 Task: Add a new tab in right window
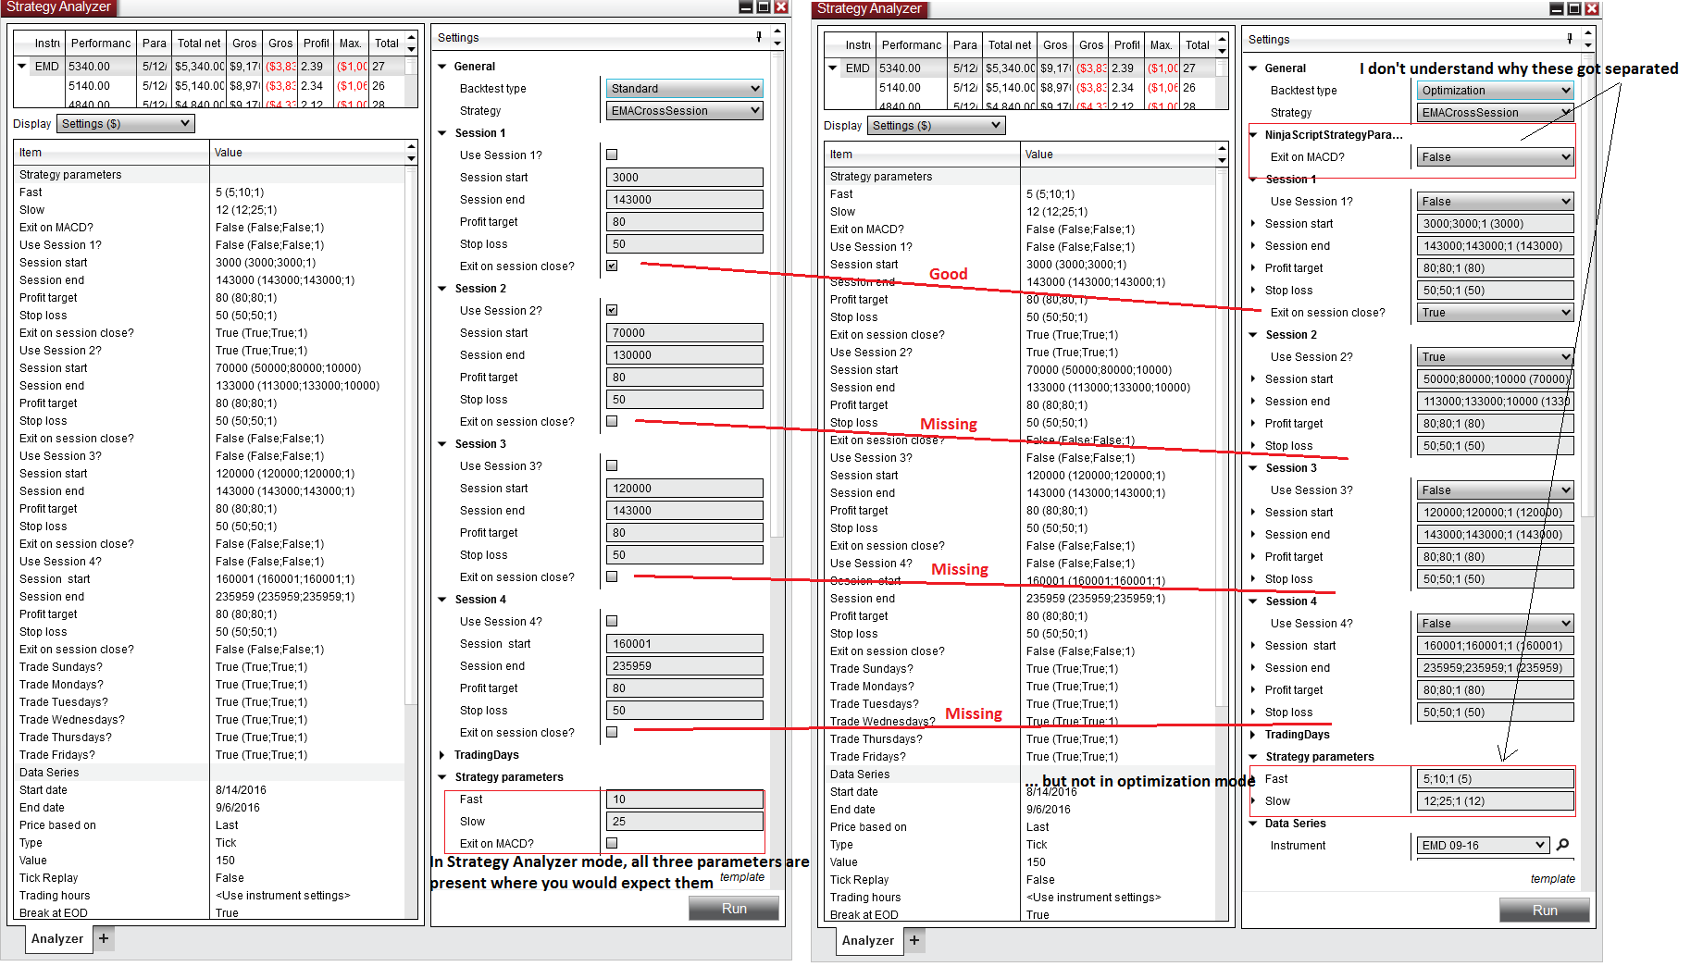tap(914, 940)
